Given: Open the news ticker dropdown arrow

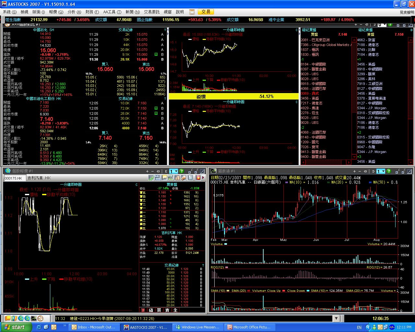Looking at the screenshot, I should click(x=336, y=319).
